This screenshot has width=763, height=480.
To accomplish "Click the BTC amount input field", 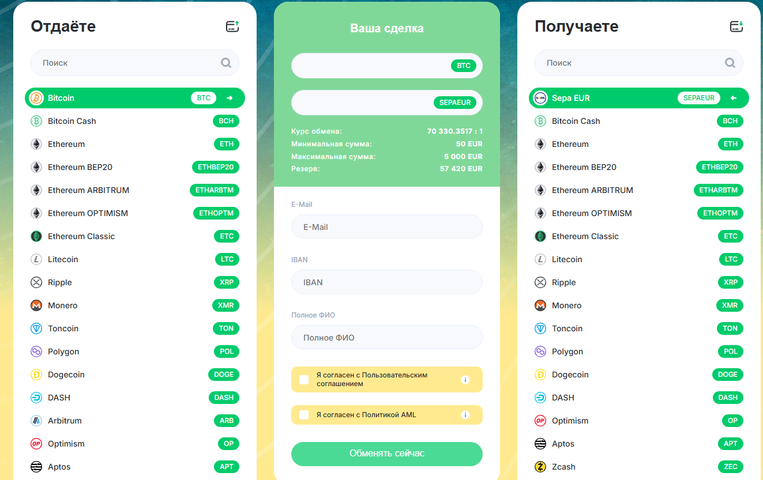I will coord(387,66).
